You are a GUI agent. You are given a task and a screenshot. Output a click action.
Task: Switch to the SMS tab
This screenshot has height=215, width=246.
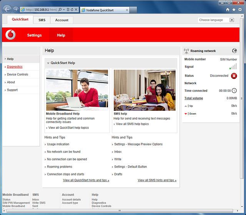[42, 20]
